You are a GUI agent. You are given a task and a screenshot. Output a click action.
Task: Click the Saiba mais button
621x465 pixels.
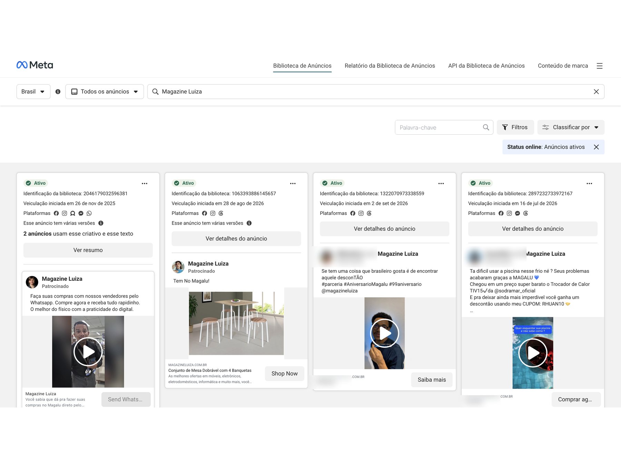432,380
